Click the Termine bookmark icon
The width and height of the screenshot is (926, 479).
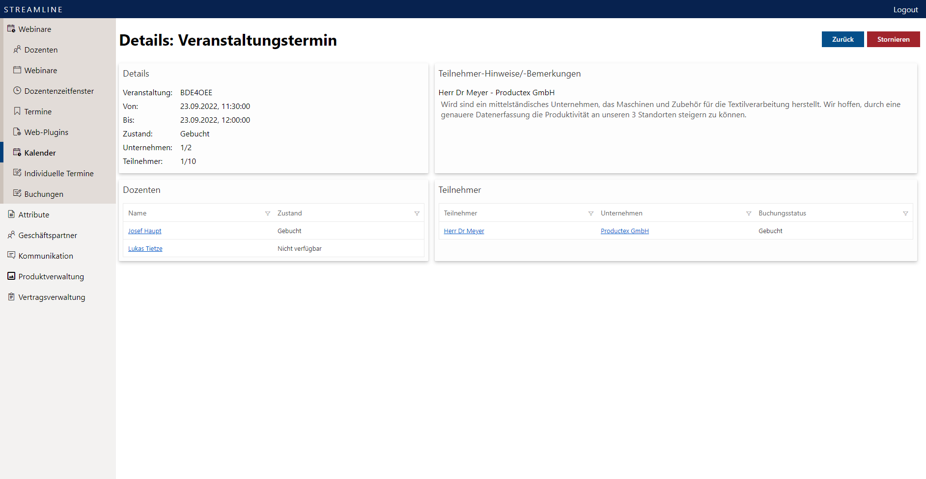tap(17, 111)
